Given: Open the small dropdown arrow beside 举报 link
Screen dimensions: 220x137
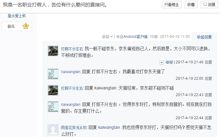Looking at the screenshot, I should pos(162,62).
